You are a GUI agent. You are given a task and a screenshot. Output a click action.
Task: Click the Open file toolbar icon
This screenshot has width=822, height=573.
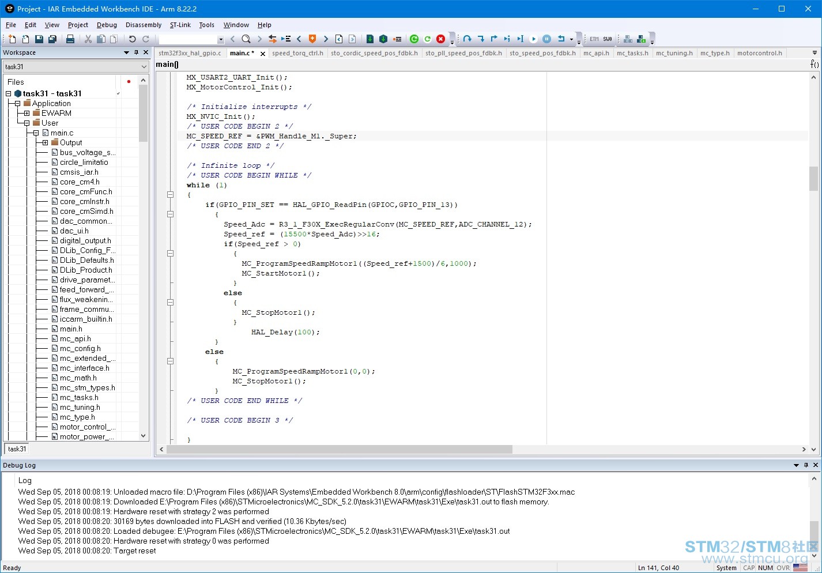click(x=25, y=39)
